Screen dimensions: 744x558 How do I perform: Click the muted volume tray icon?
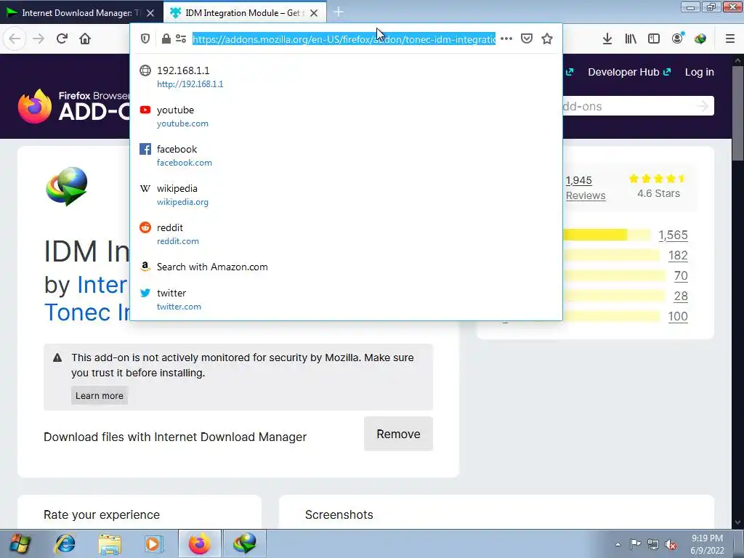point(670,544)
